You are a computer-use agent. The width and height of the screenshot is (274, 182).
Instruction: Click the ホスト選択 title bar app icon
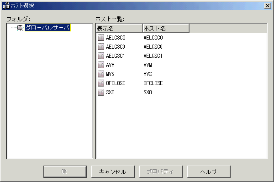coord(6,6)
